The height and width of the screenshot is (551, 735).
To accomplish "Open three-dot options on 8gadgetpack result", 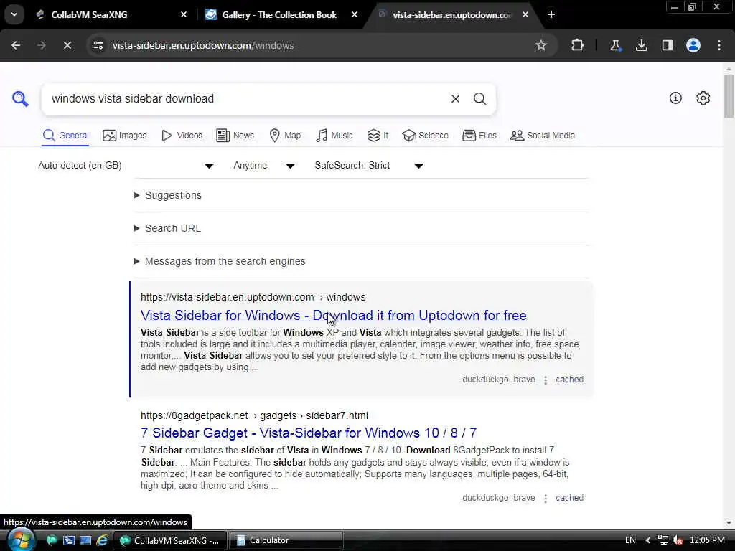I will pyautogui.click(x=546, y=498).
